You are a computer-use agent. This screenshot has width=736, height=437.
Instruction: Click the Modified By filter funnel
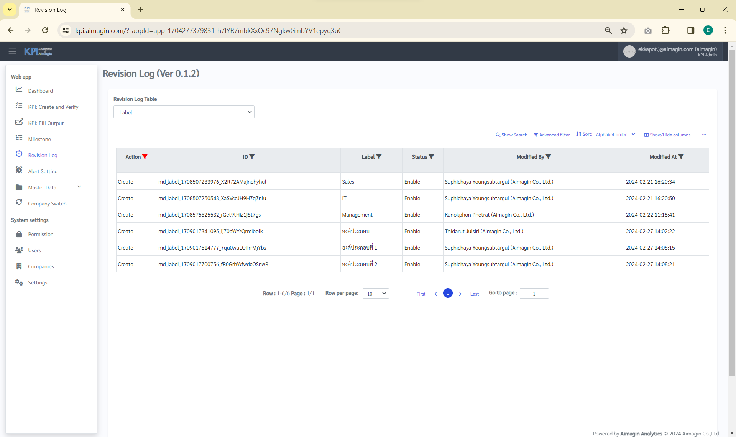548,157
